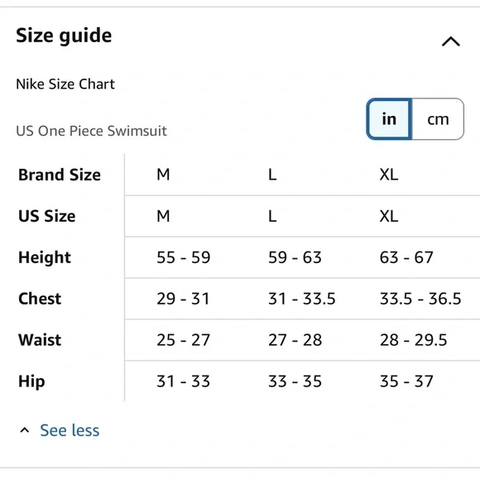
Task: Select the XL chest value 33.5 - 36.5
Action: coord(420,299)
